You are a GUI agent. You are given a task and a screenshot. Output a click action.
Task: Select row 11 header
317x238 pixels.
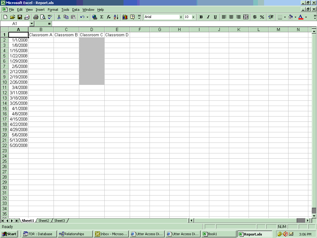(4, 87)
